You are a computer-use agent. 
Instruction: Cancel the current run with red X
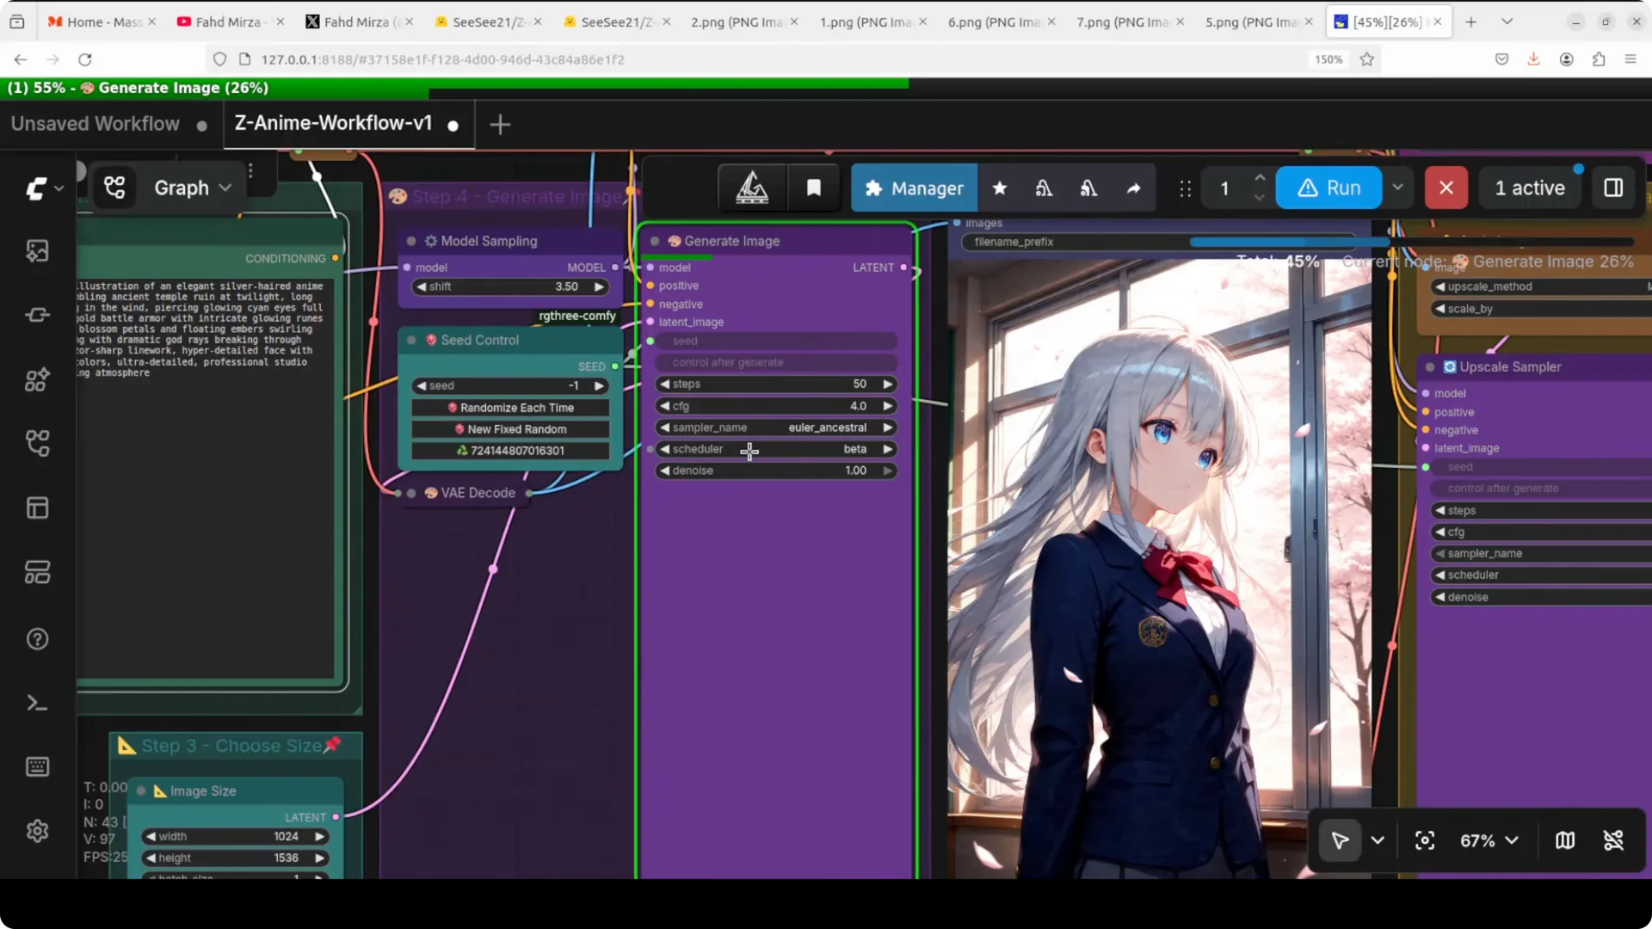pos(1446,188)
